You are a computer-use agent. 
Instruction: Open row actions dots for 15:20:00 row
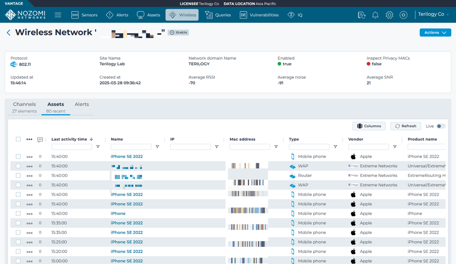click(30, 251)
